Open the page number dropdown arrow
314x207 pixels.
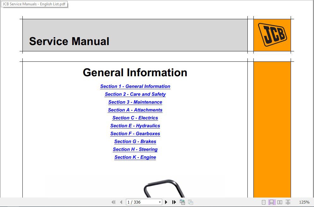160,202
